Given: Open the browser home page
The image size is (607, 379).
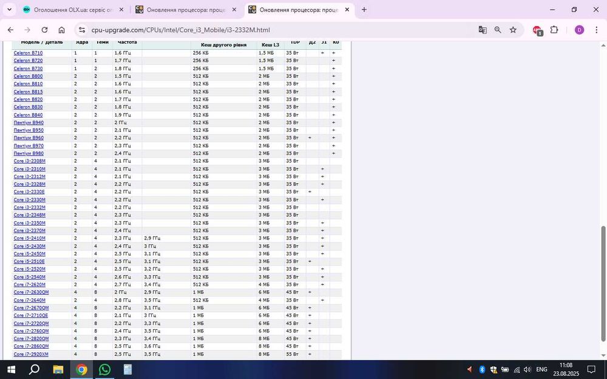Looking at the screenshot, I should coord(61,30).
